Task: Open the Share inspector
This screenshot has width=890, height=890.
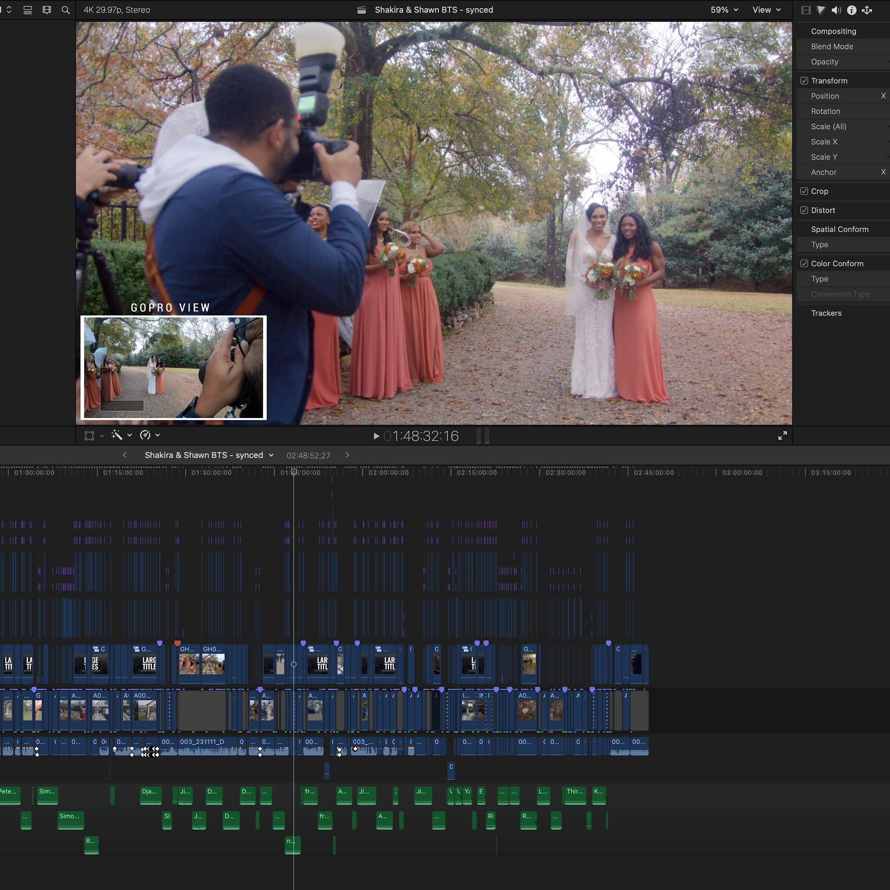Action: pyautogui.click(x=867, y=10)
